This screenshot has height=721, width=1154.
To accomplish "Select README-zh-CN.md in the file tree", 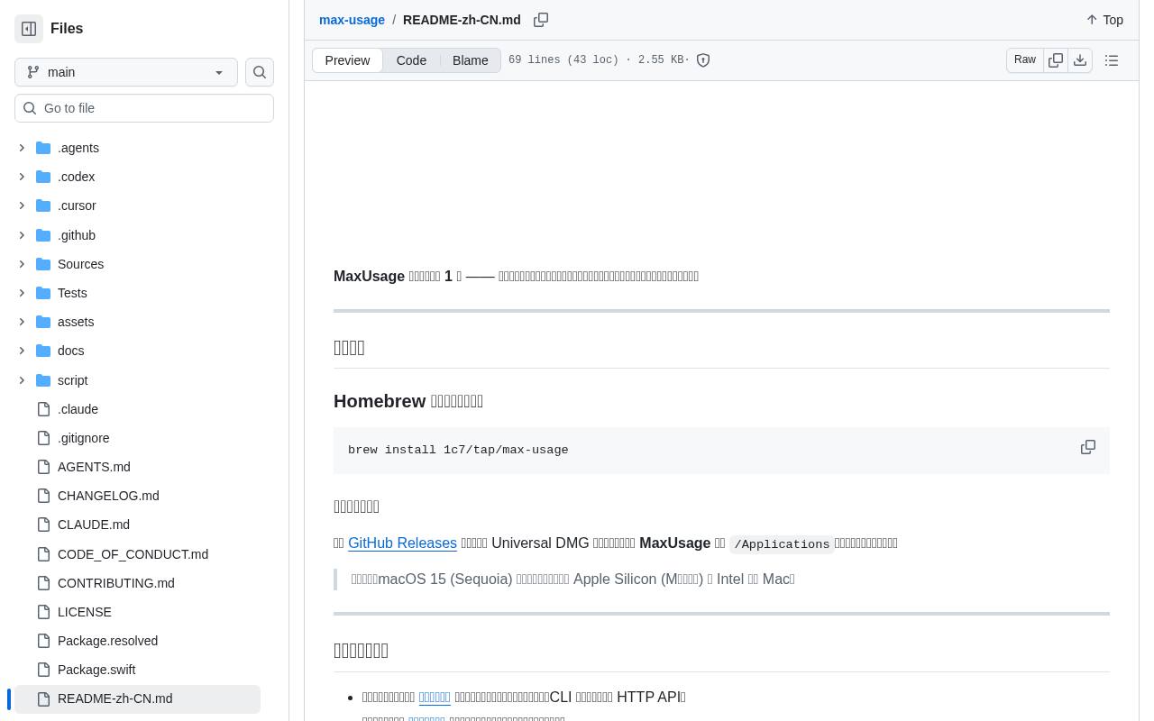I will [x=137, y=698].
